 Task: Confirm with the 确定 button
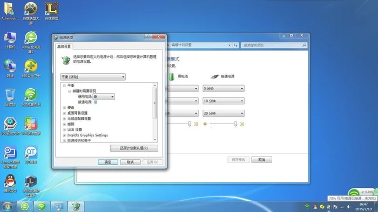(x=108, y=162)
